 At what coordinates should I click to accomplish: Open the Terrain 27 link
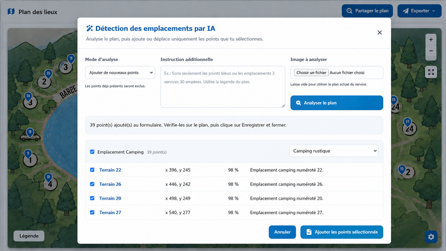110,212
